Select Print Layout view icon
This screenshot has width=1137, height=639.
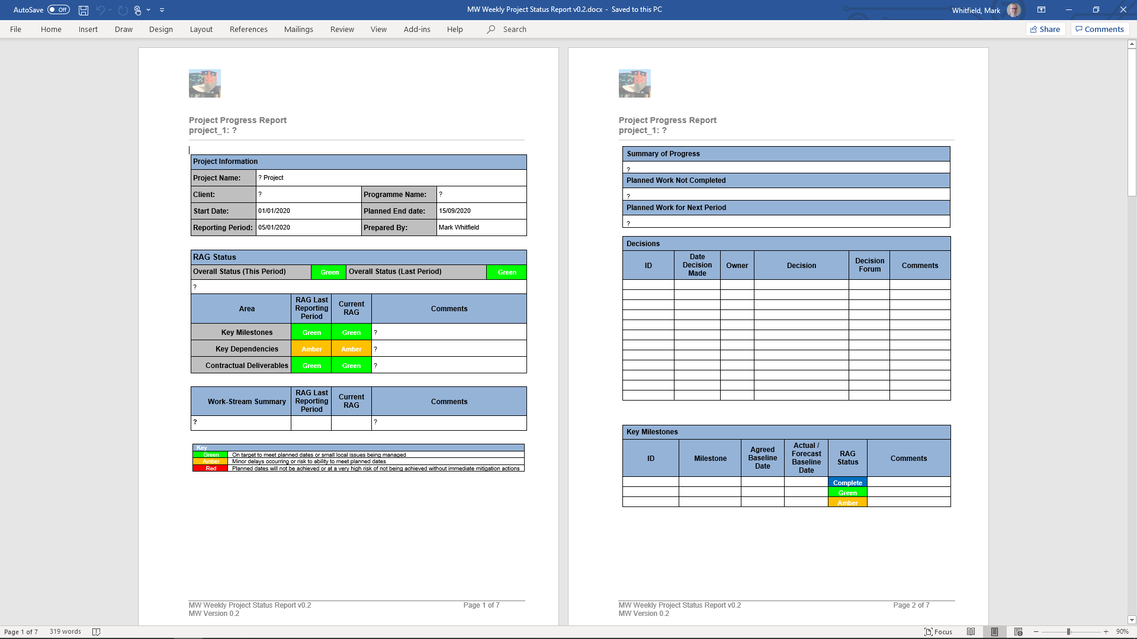(x=994, y=632)
